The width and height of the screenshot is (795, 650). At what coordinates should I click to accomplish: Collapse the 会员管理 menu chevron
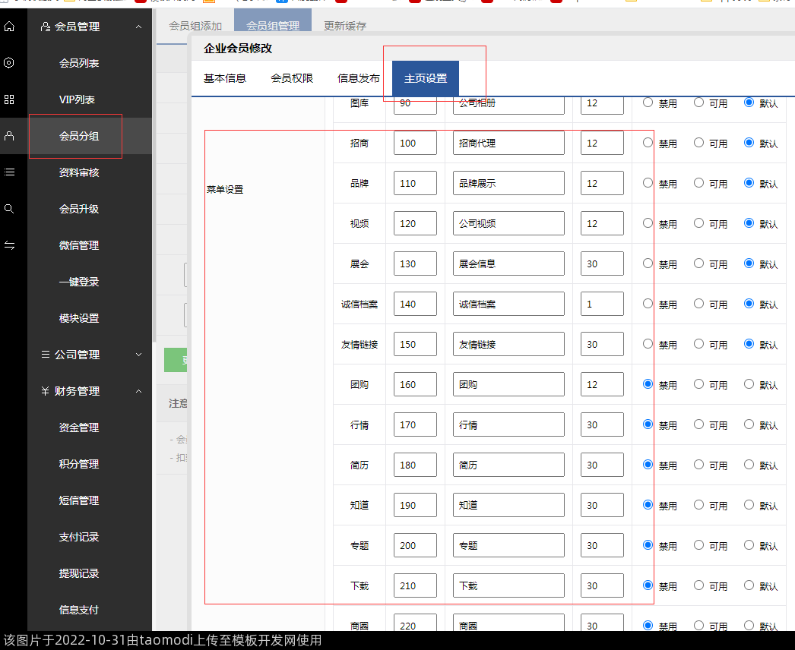pos(138,27)
